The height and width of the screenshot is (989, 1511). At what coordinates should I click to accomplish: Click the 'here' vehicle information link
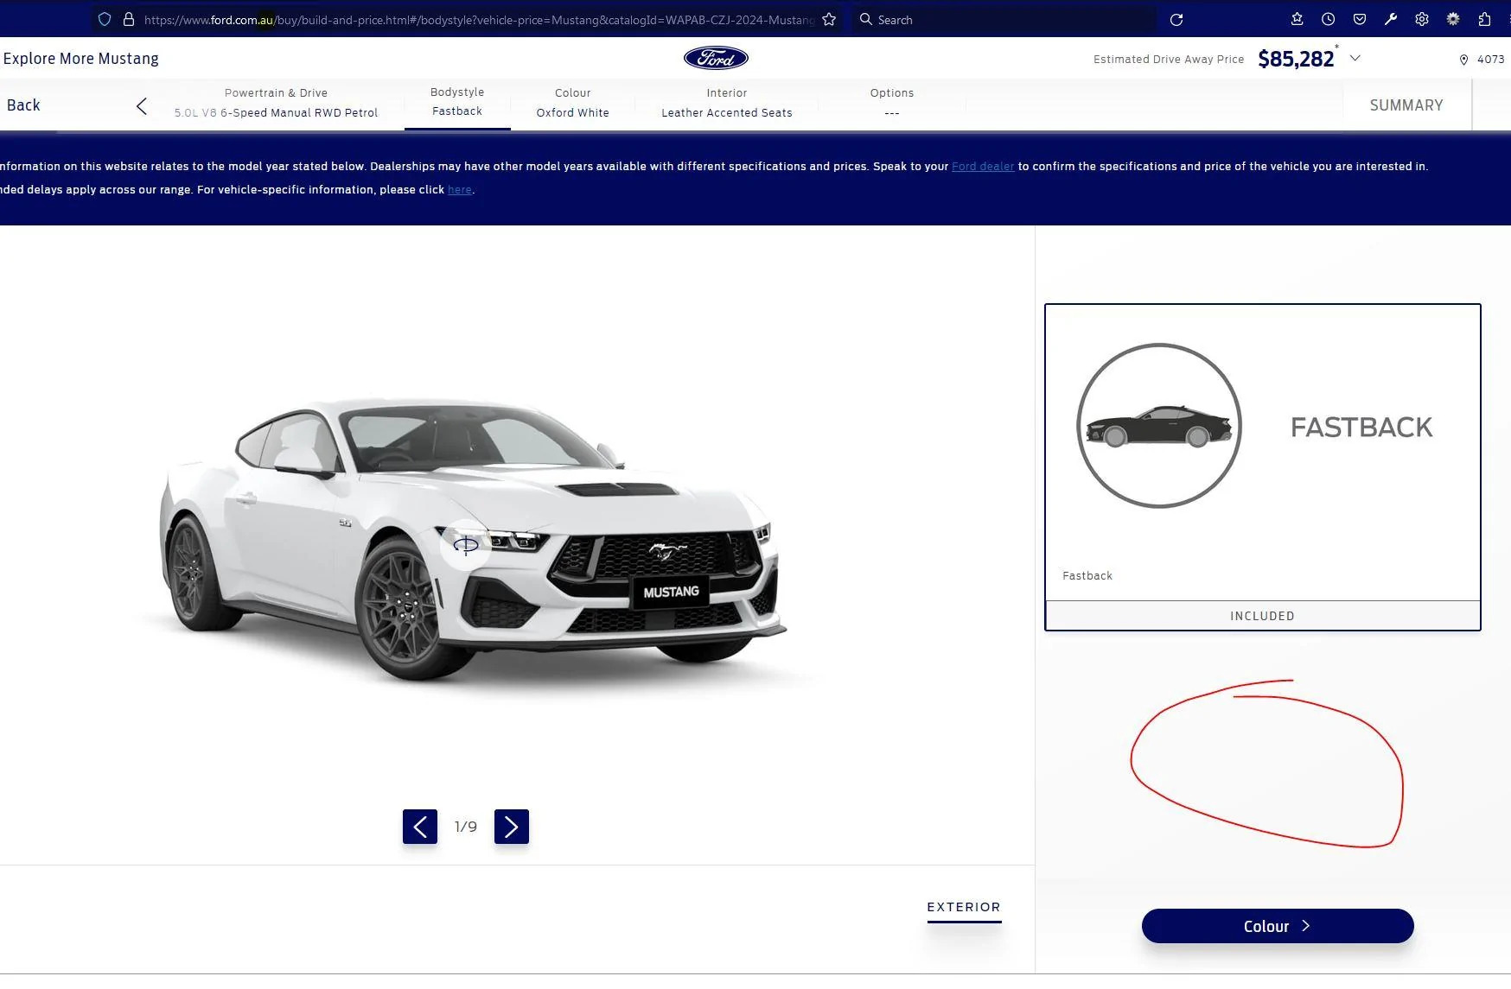460,189
